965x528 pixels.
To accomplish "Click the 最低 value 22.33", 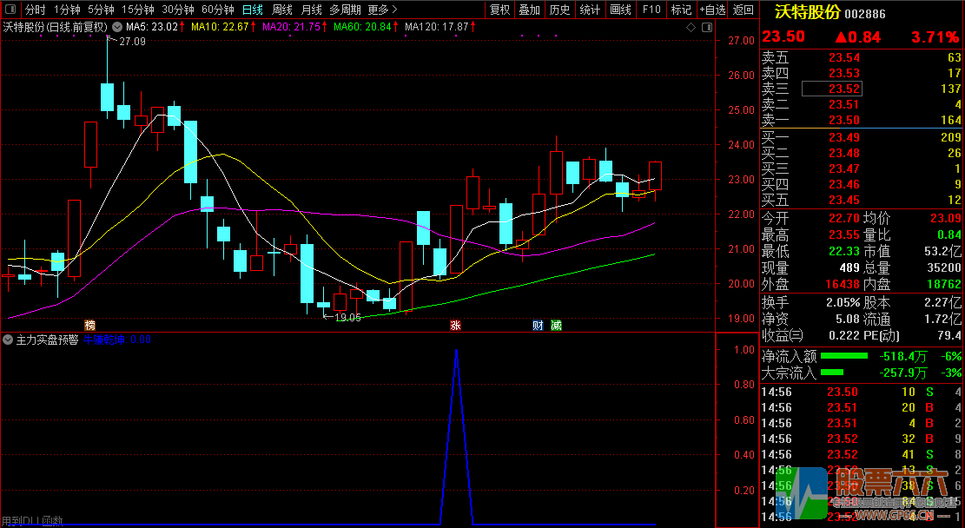I will pyautogui.click(x=843, y=251).
